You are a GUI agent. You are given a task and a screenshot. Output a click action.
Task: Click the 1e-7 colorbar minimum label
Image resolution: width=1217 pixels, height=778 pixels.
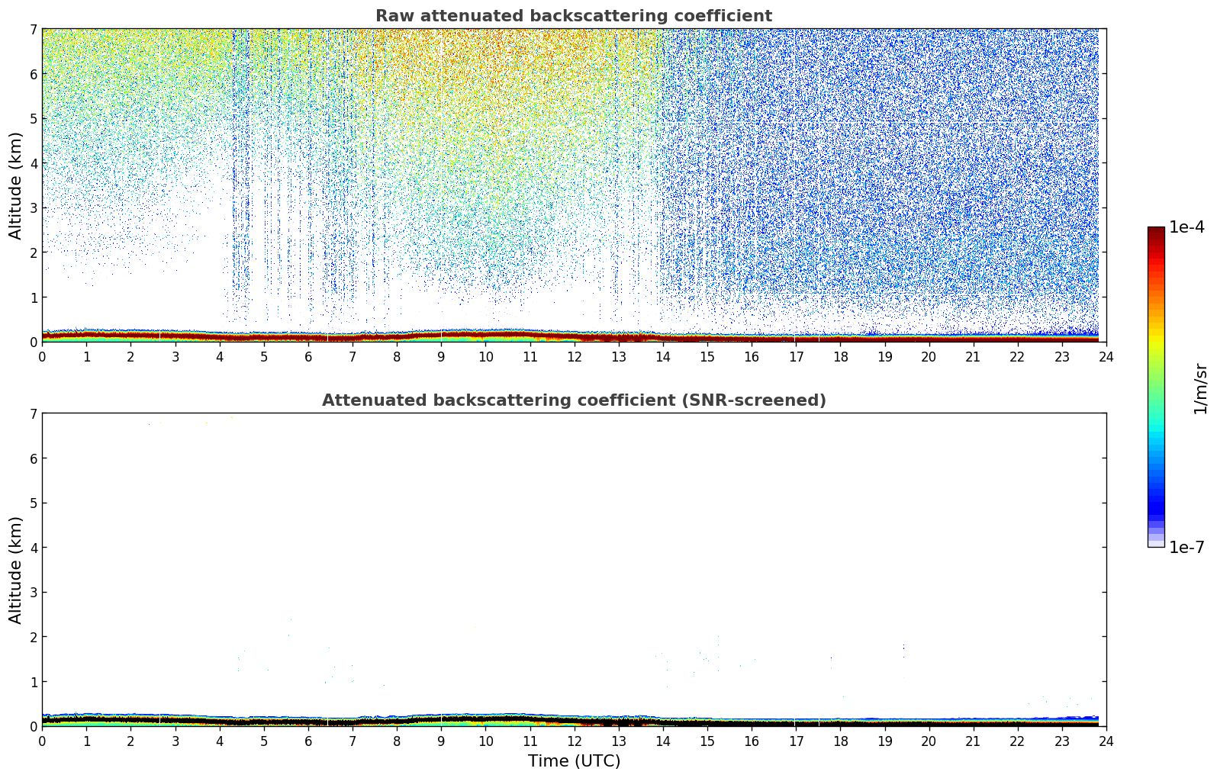1186,548
